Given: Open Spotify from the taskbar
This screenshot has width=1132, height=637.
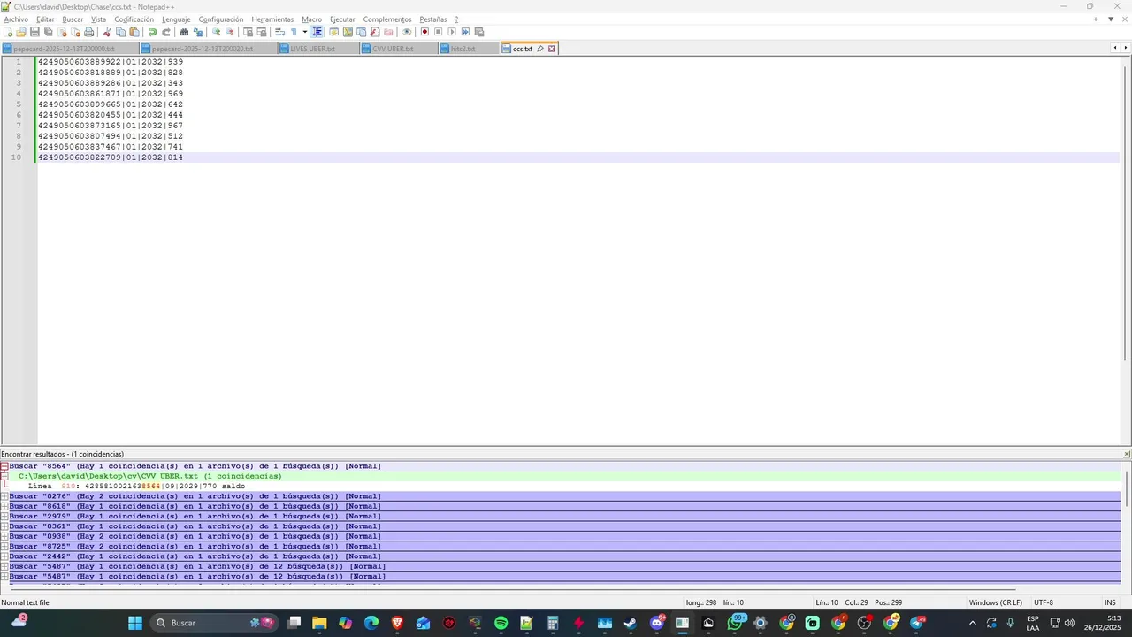Looking at the screenshot, I should tap(501, 623).
